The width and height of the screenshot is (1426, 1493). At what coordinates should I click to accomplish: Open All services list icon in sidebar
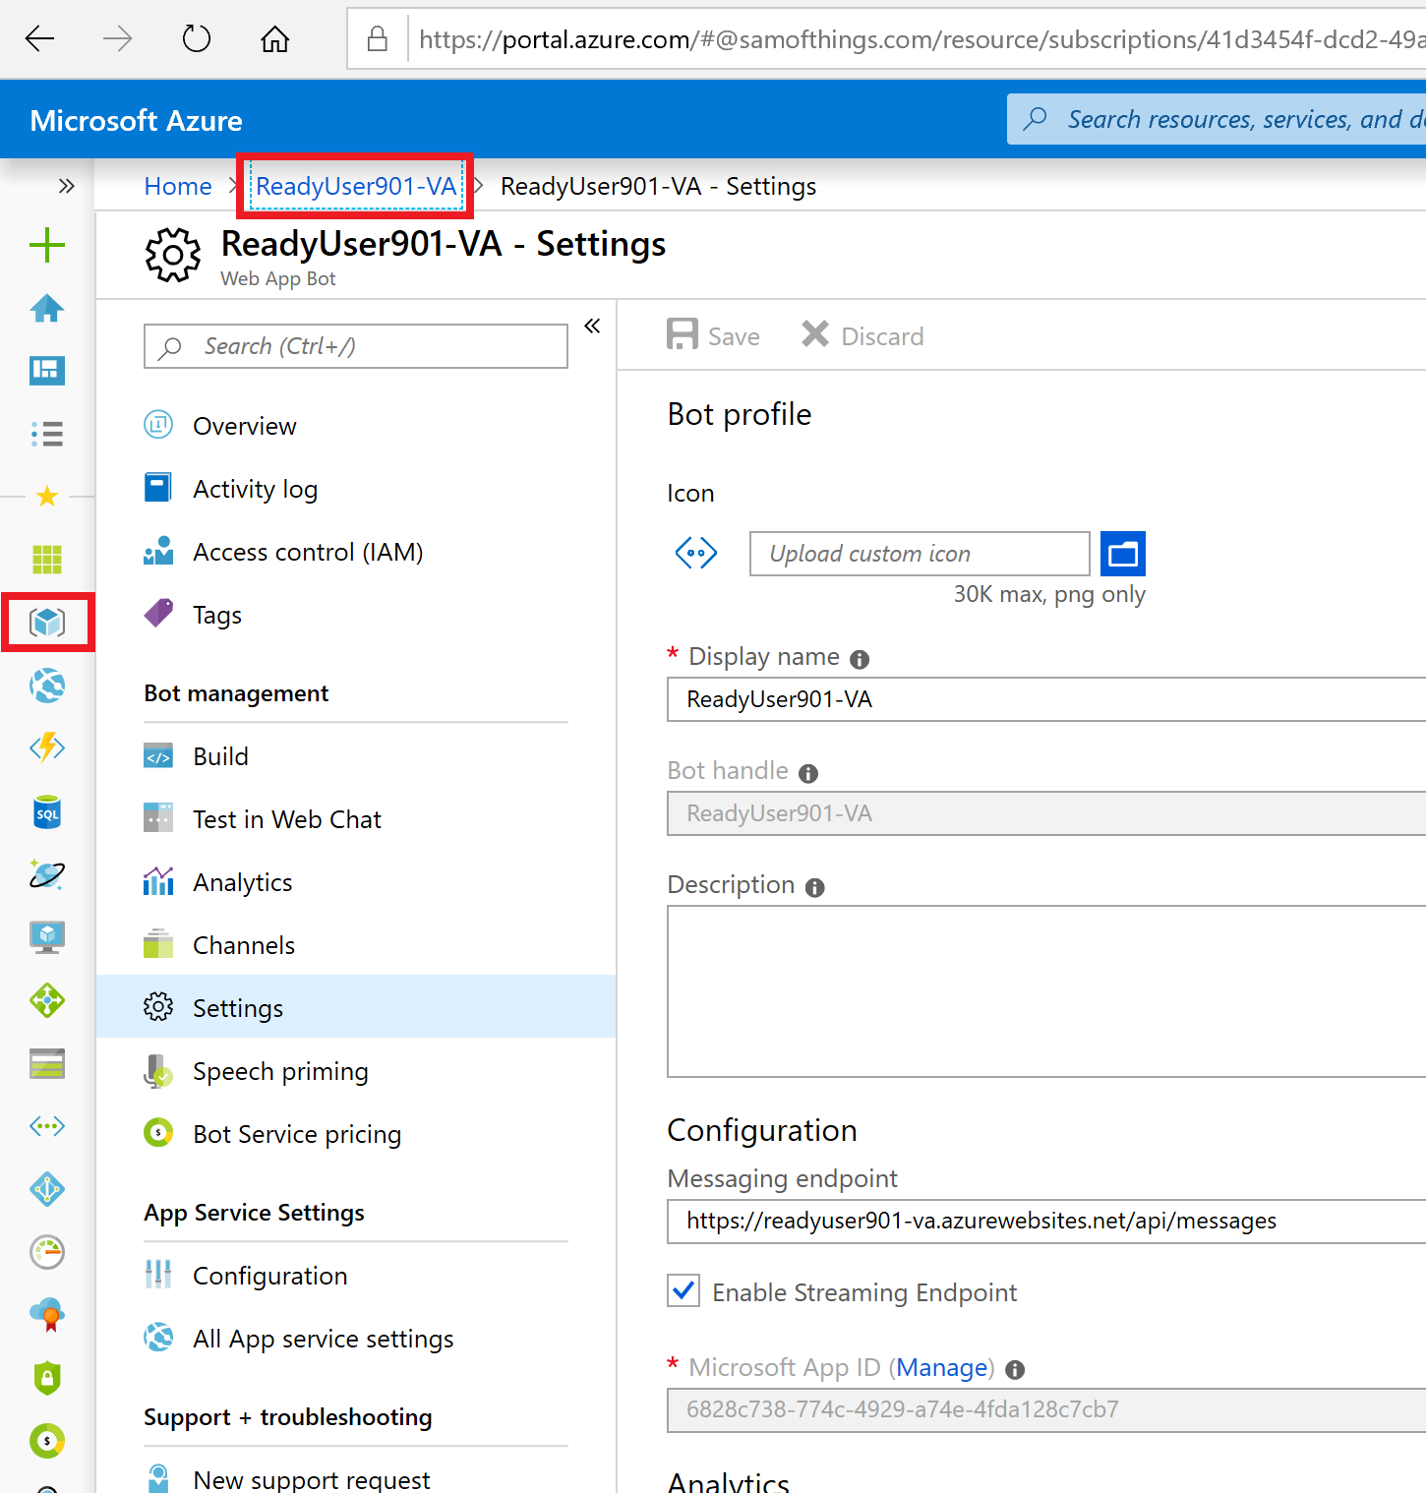tap(47, 434)
